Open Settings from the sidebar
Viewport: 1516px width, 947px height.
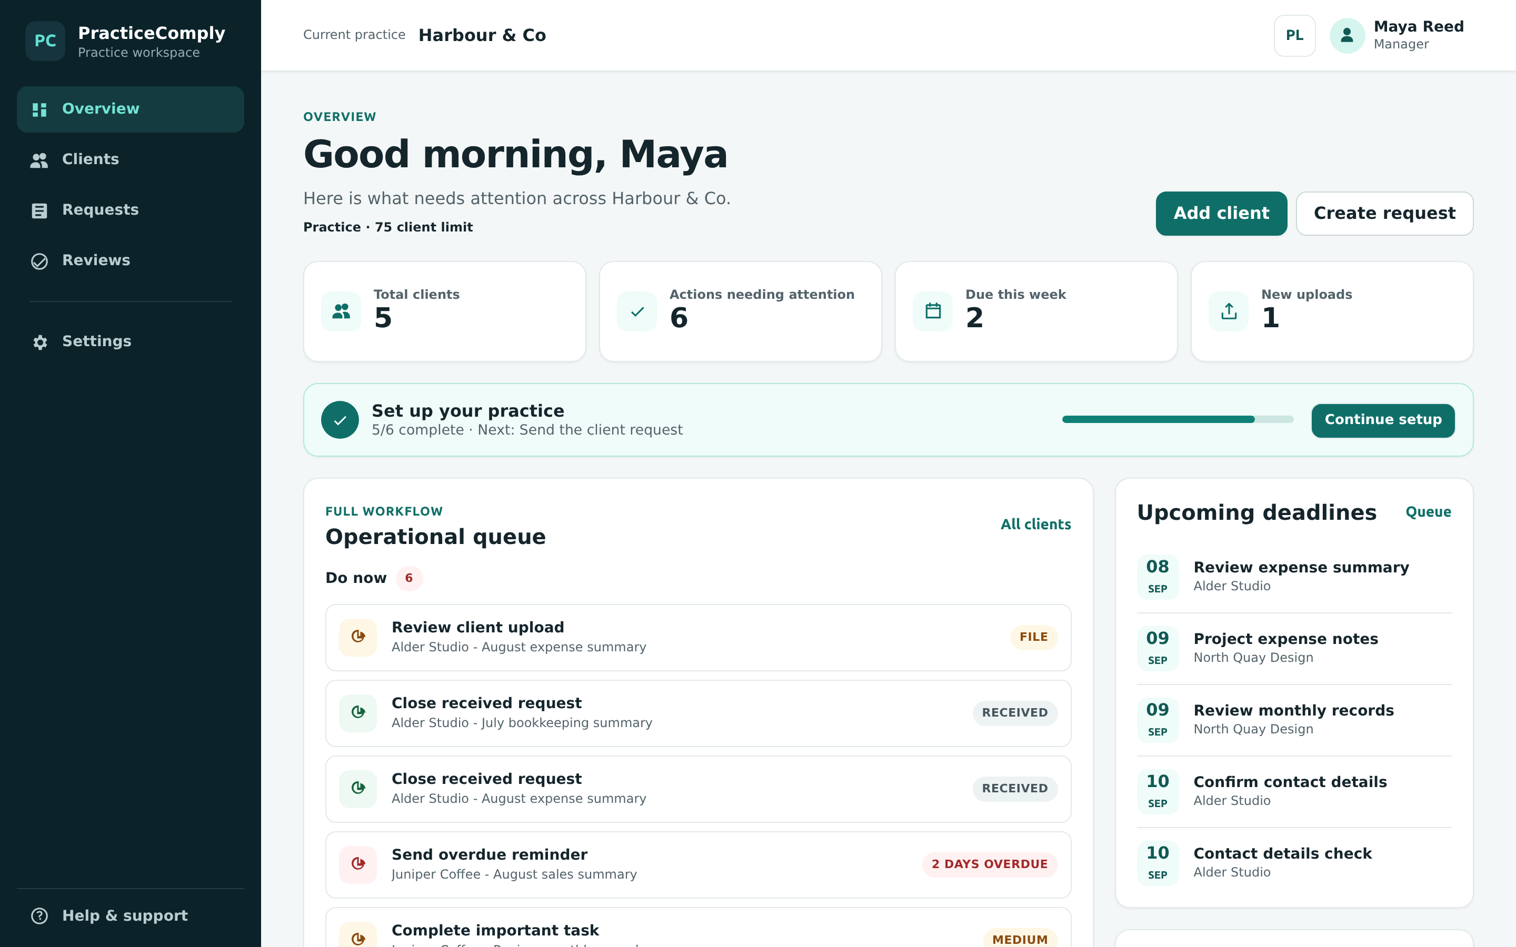131,342
